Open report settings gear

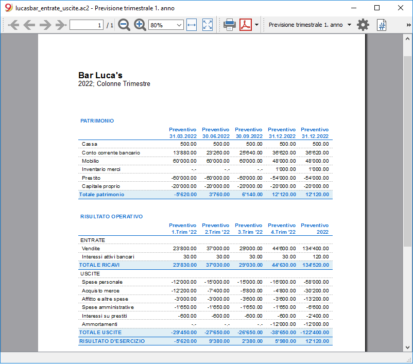click(363, 25)
